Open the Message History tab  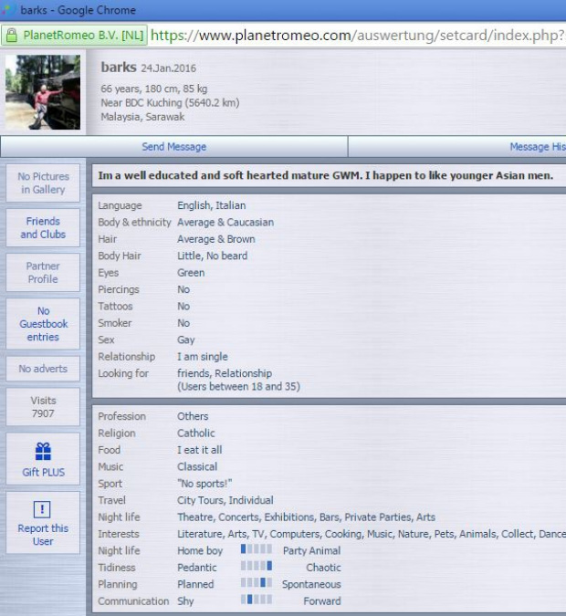(536, 147)
